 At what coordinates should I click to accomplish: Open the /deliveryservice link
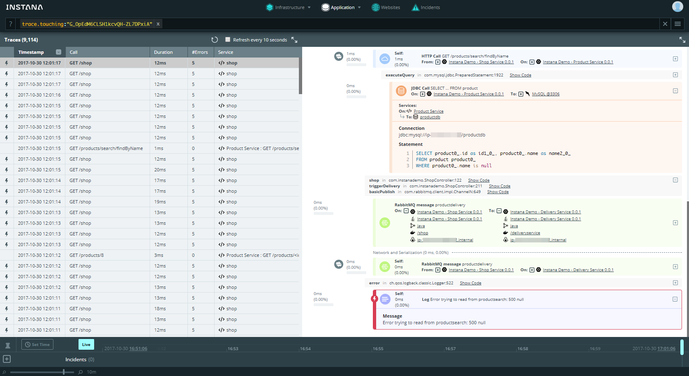pos(525,233)
